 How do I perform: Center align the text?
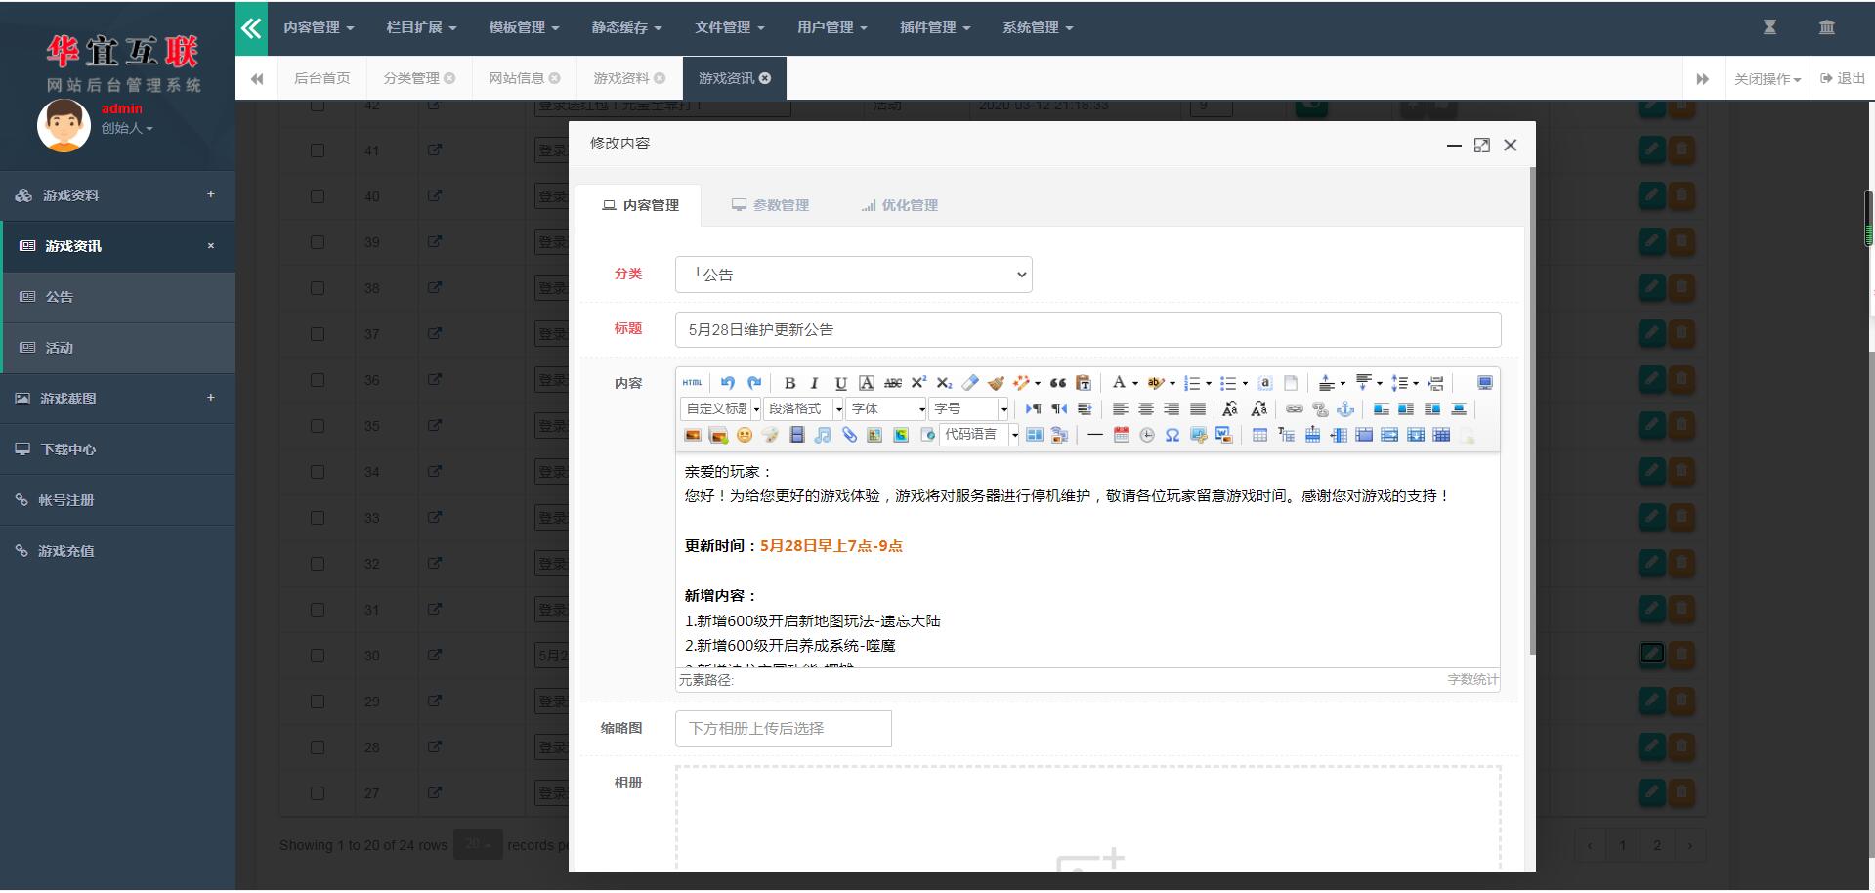(1145, 409)
